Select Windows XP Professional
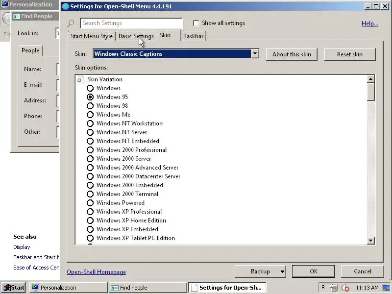This screenshot has height=294, width=392. click(90, 212)
